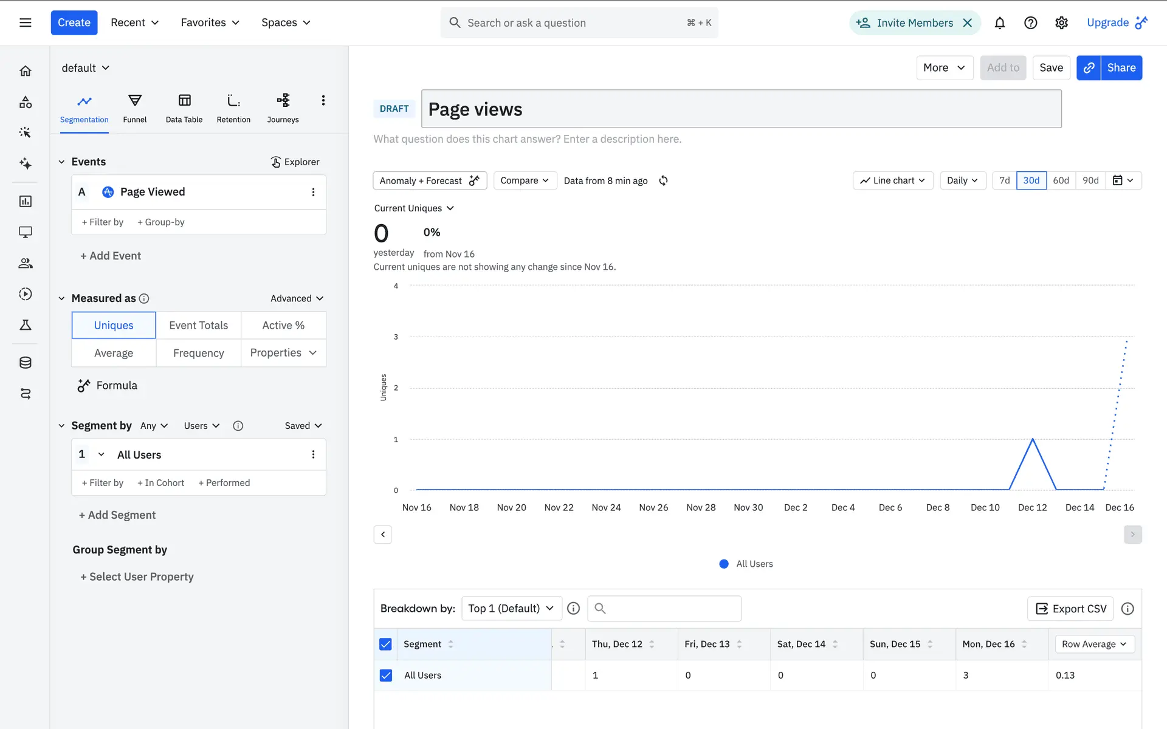Uncheck the All Users row checkbox

(385, 675)
